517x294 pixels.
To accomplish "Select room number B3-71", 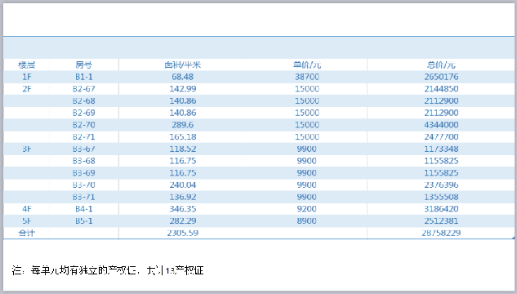I will click(x=84, y=197).
